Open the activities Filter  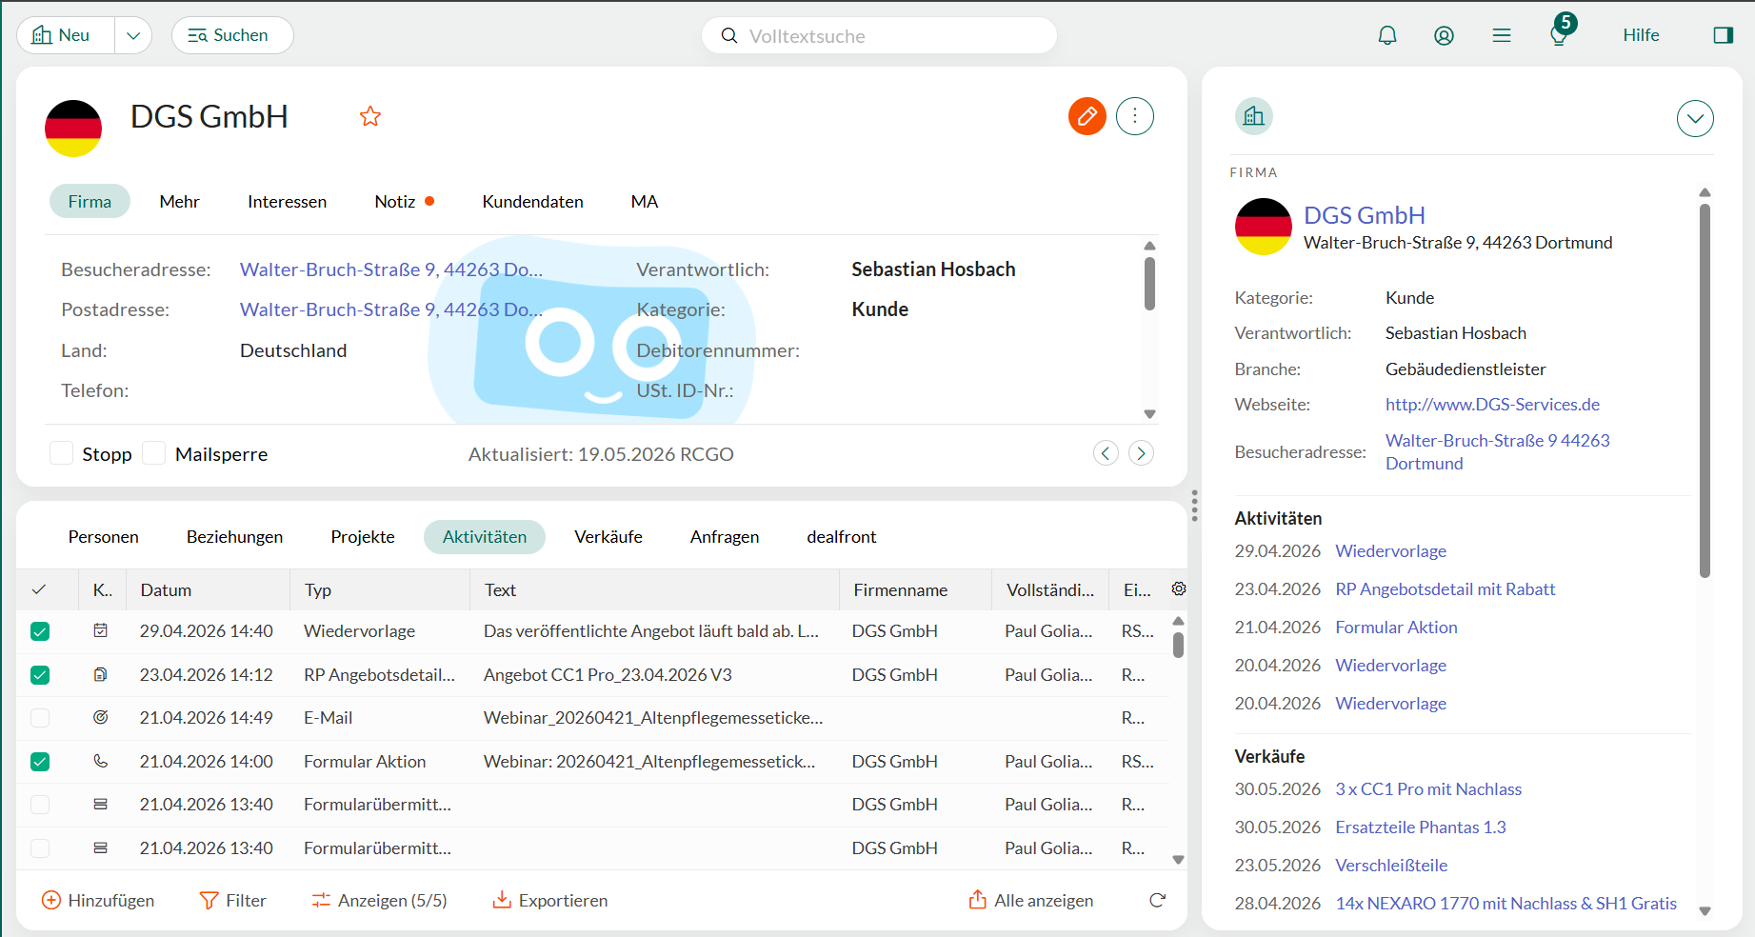tap(232, 900)
